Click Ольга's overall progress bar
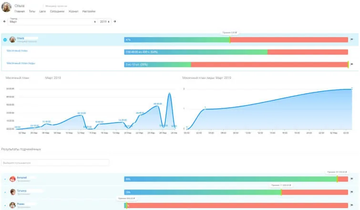Screen dimensions: 360x210 pos(236,40)
